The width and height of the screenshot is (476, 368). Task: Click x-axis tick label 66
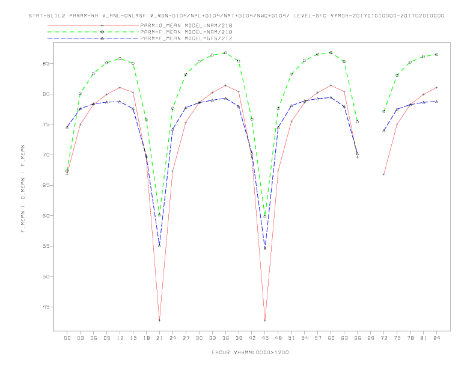click(358, 338)
